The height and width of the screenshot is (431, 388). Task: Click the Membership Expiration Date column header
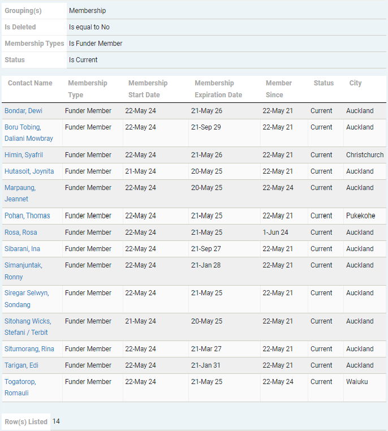218,89
